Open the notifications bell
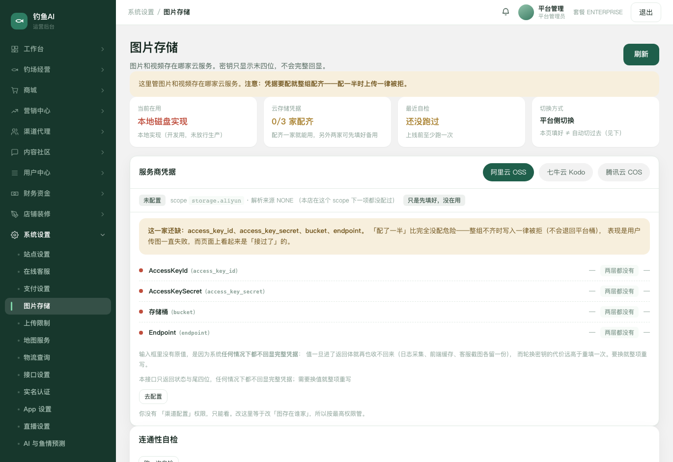Image resolution: width=673 pixels, height=462 pixels. click(x=505, y=12)
